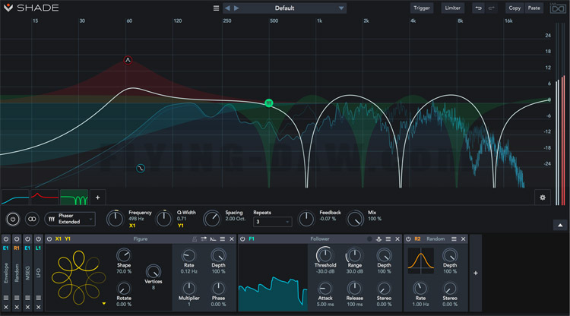This screenshot has width=570, height=316.
Task: Open the main hamburger menu beside preset
Action: pyautogui.click(x=216, y=8)
